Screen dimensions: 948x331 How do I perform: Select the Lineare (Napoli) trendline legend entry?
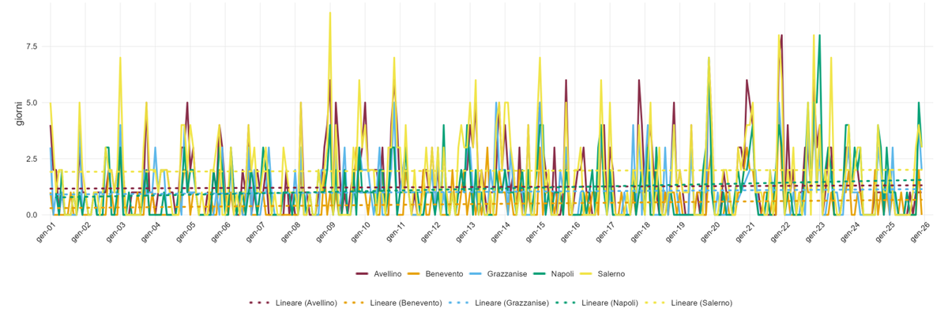pyautogui.click(x=602, y=303)
